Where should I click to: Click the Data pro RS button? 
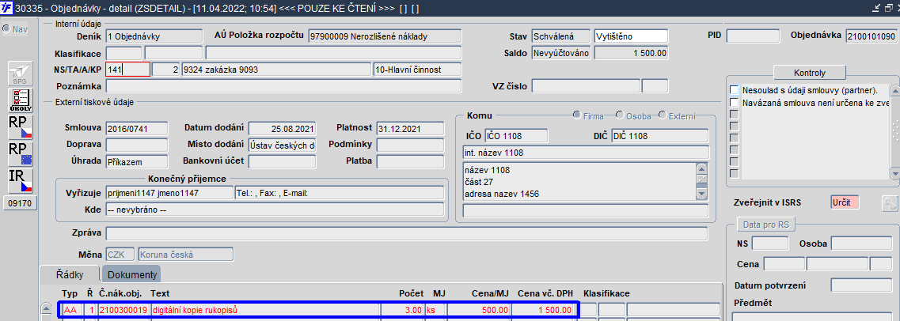pyautogui.click(x=767, y=225)
